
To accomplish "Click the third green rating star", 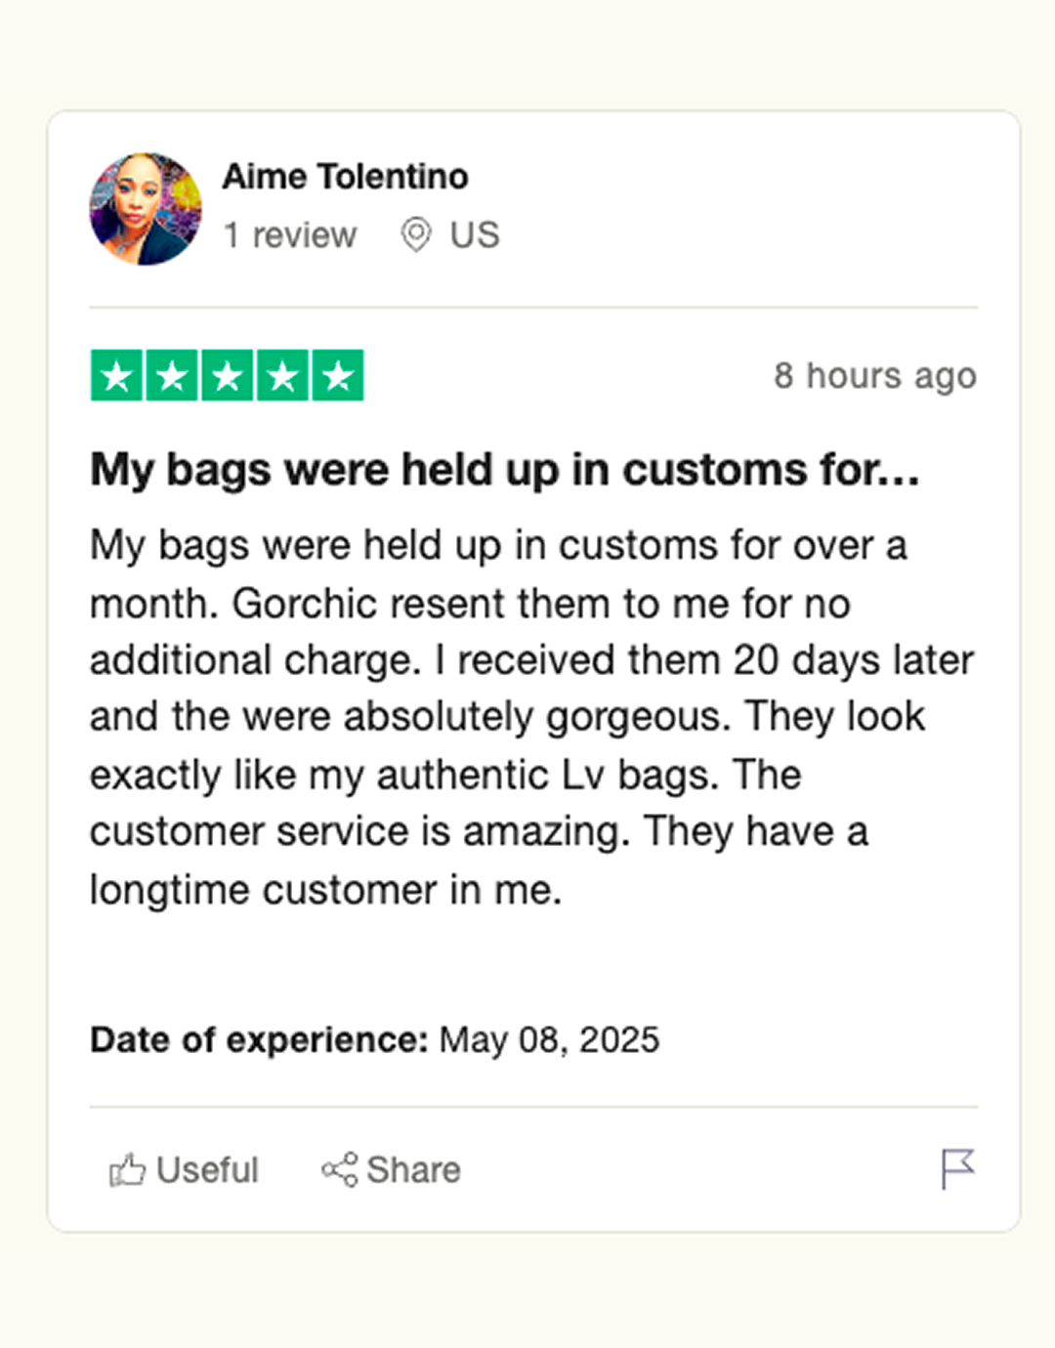I will (228, 376).
